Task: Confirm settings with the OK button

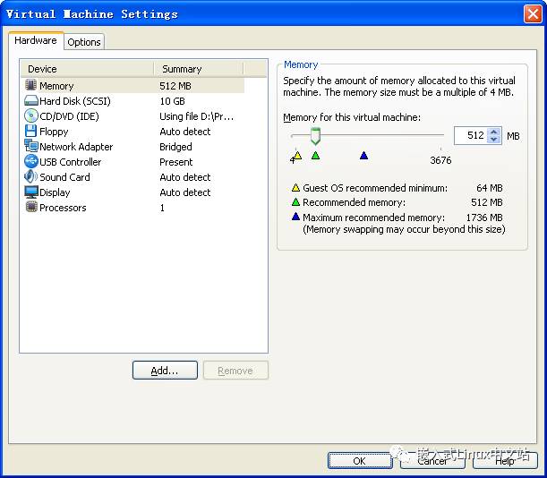Action: click(x=360, y=461)
